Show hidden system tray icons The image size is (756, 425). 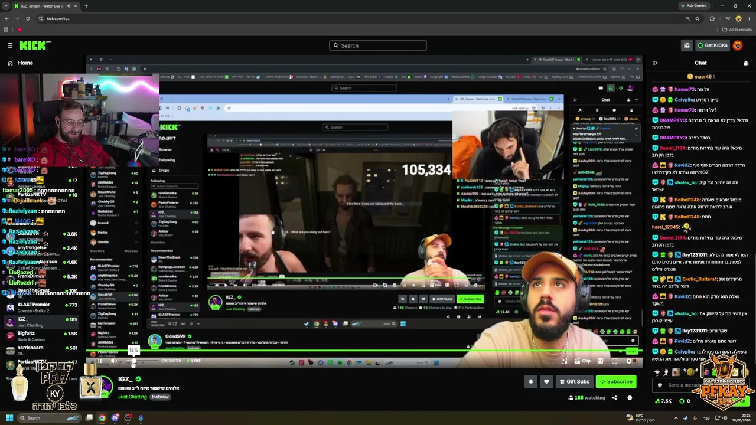(x=676, y=418)
